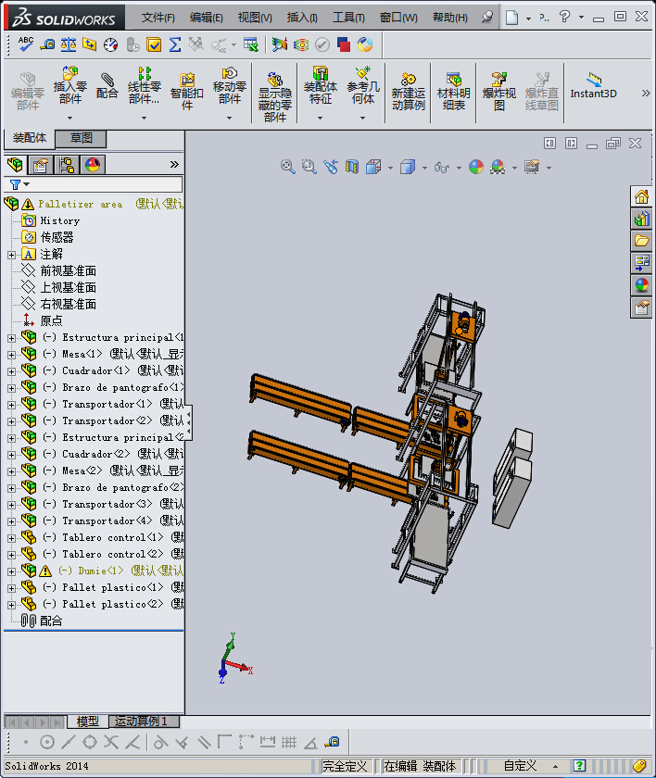The image size is (656, 778).
Task: Click the Sigma equations icon
Action: tap(175, 44)
